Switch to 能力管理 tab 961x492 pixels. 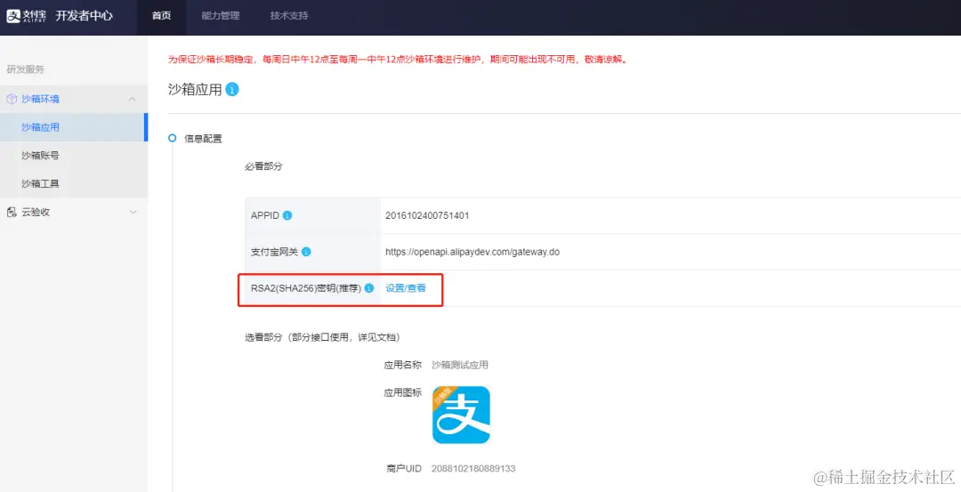[x=221, y=16]
